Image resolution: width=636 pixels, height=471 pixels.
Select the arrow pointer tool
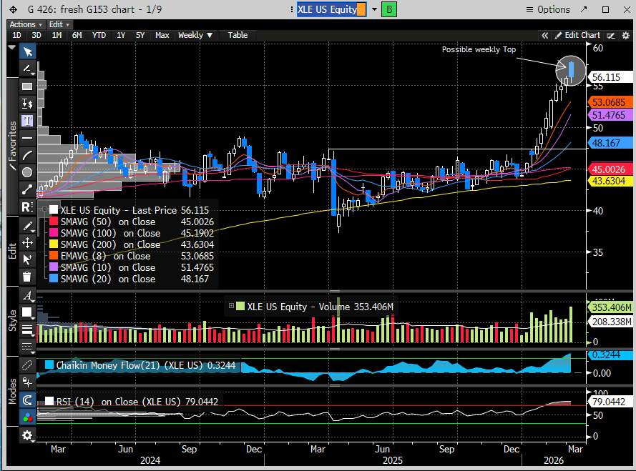coord(27,51)
